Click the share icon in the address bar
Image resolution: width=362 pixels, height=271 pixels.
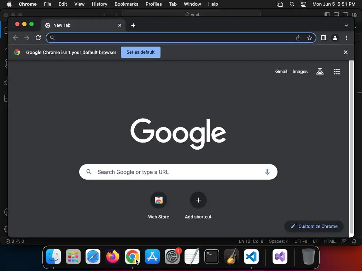click(x=298, y=38)
